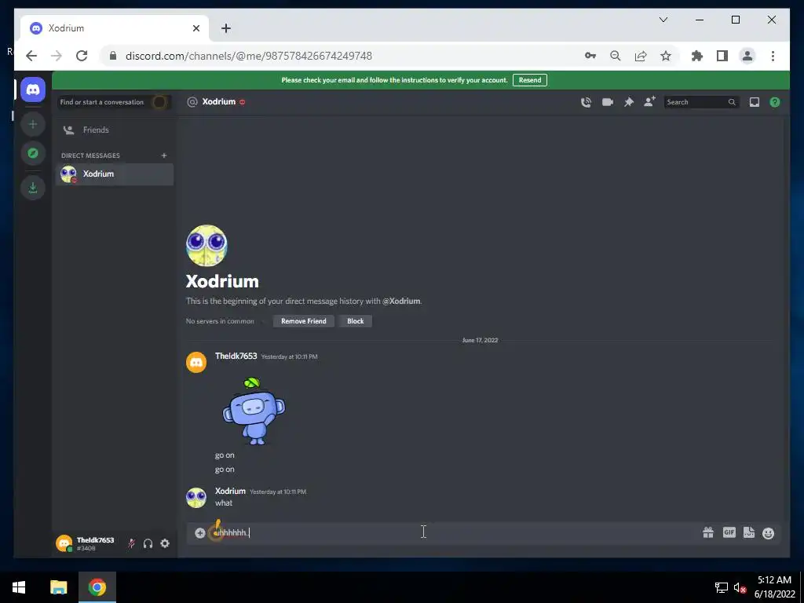This screenshot has width=804, height=603.
Task: Open Chrome profile avatar
Action: (747, 56)
